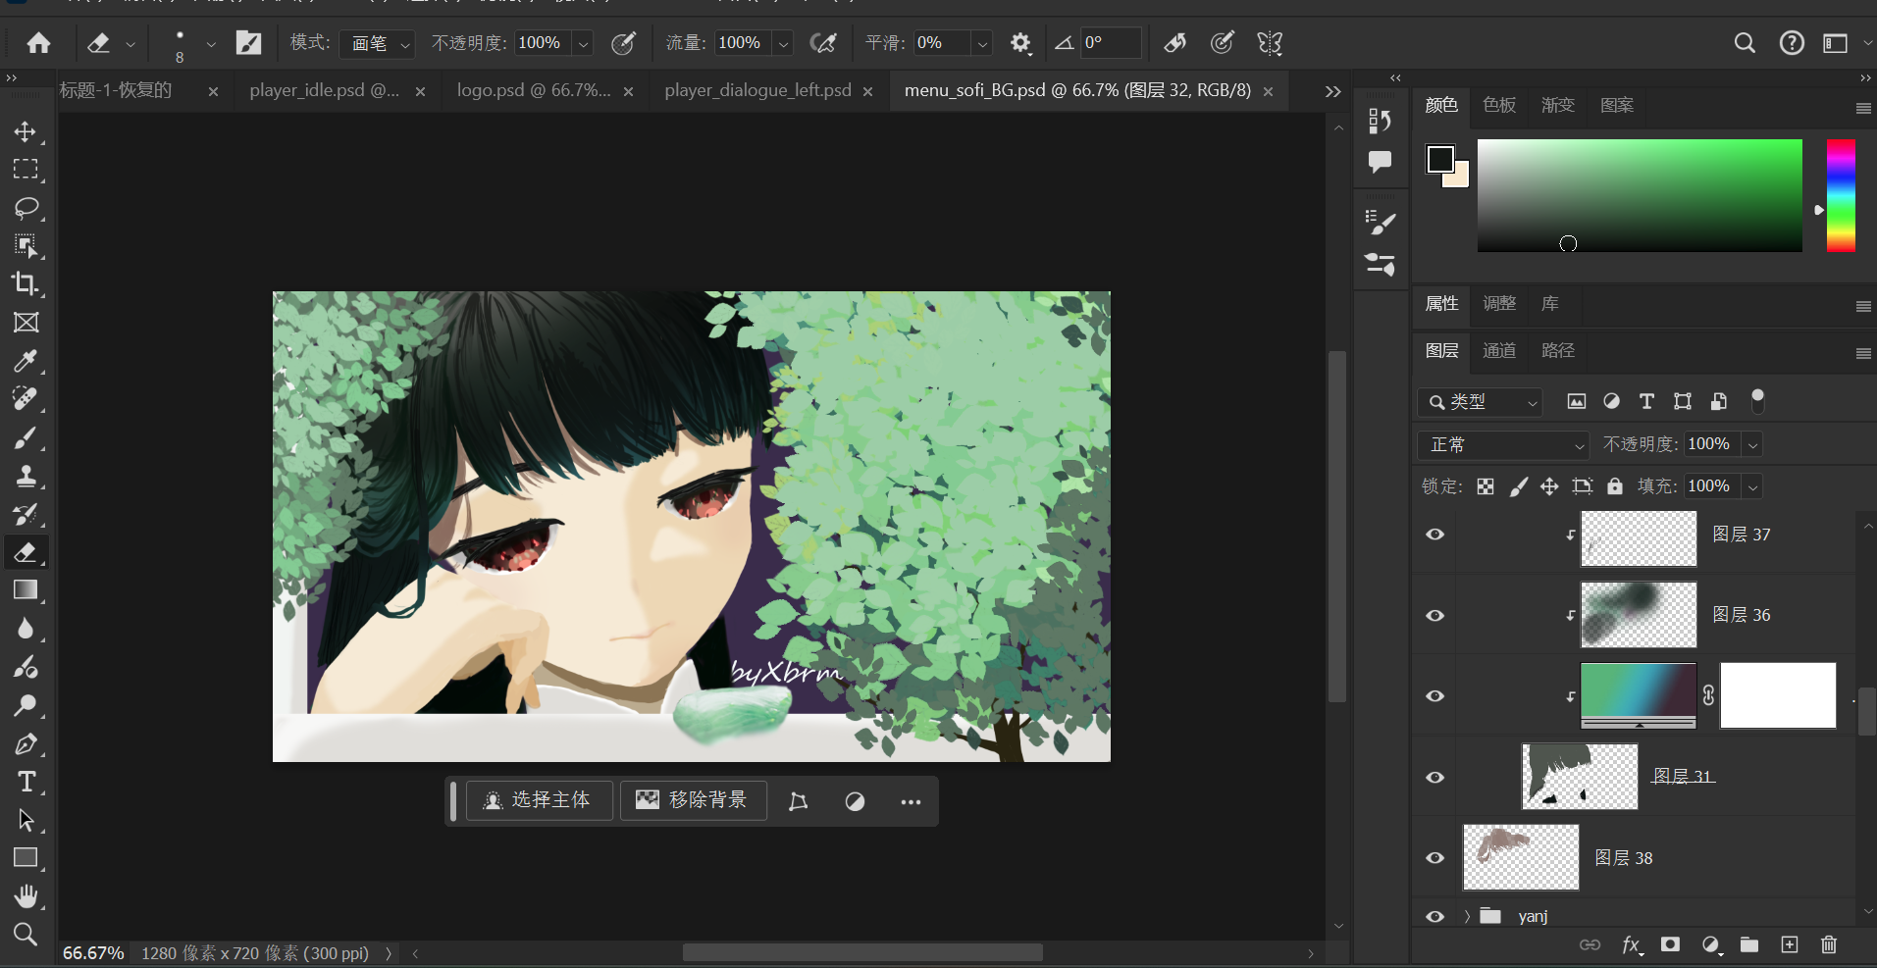Activate the Hand tool

point(26,896)
